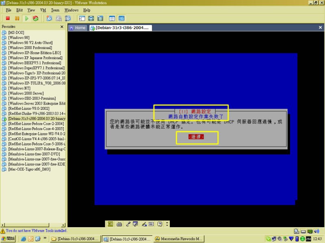Switch to the Home tab

point(78,28)
